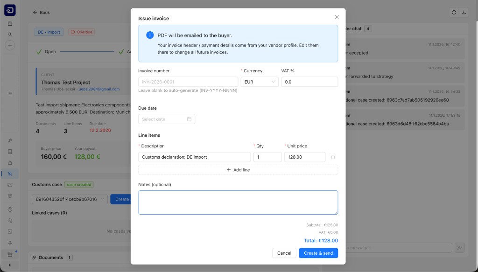
Task: Click the calendar icon in Due date
Action: pos(189,119)
